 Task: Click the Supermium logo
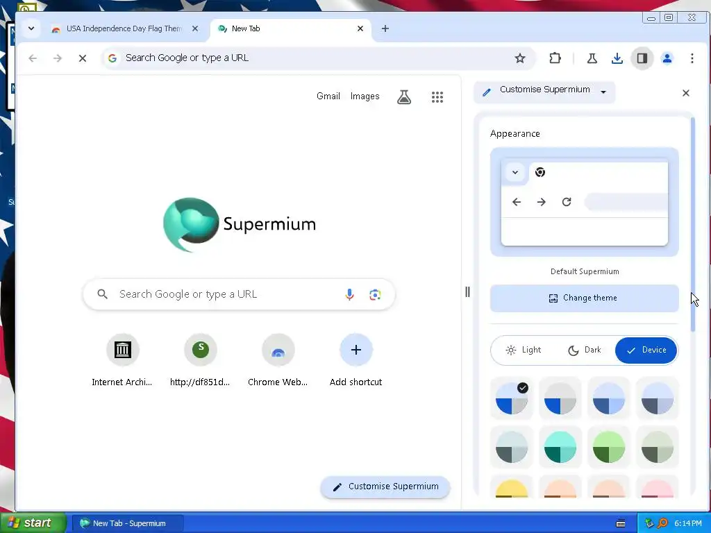pos(240,224)
